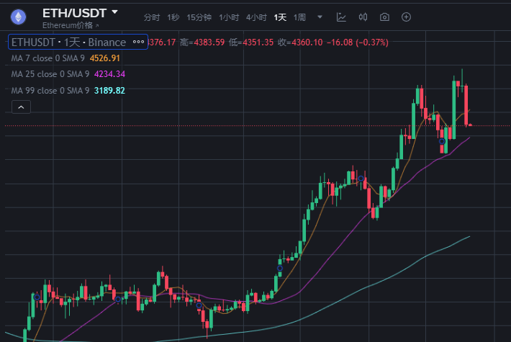
Task: Switch to the 15分钟 interval
Action: [199, 17]
